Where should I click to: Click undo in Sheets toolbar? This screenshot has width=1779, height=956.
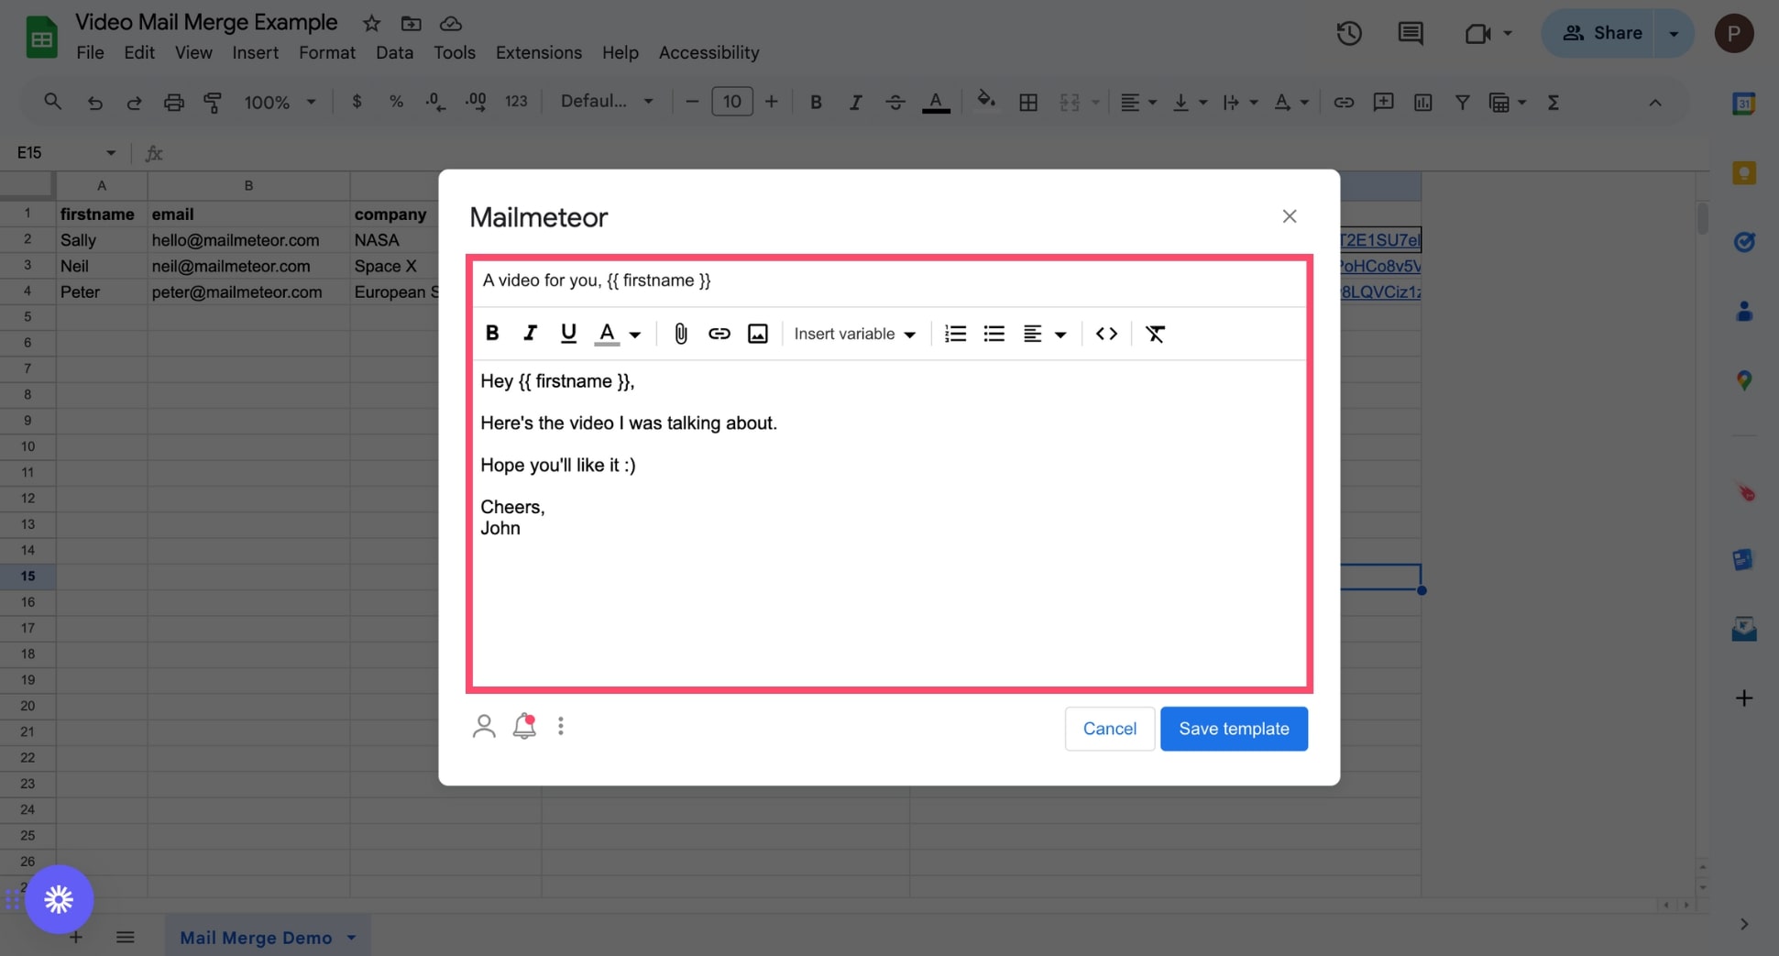point(95,103)
